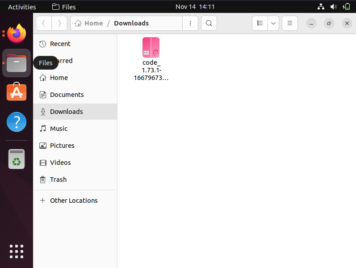Open the clock and calendar panel

(195, 7)
